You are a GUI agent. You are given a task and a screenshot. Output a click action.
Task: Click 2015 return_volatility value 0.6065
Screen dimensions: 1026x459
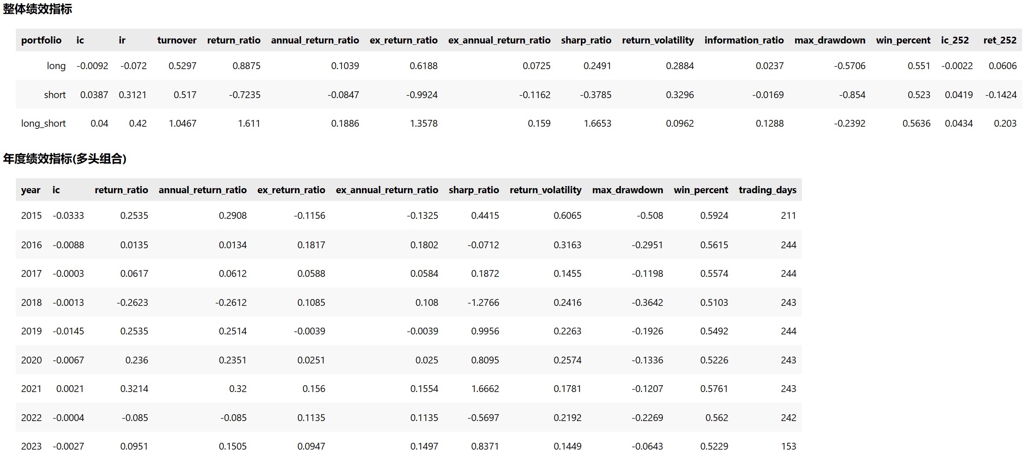(x=568, y=215)
